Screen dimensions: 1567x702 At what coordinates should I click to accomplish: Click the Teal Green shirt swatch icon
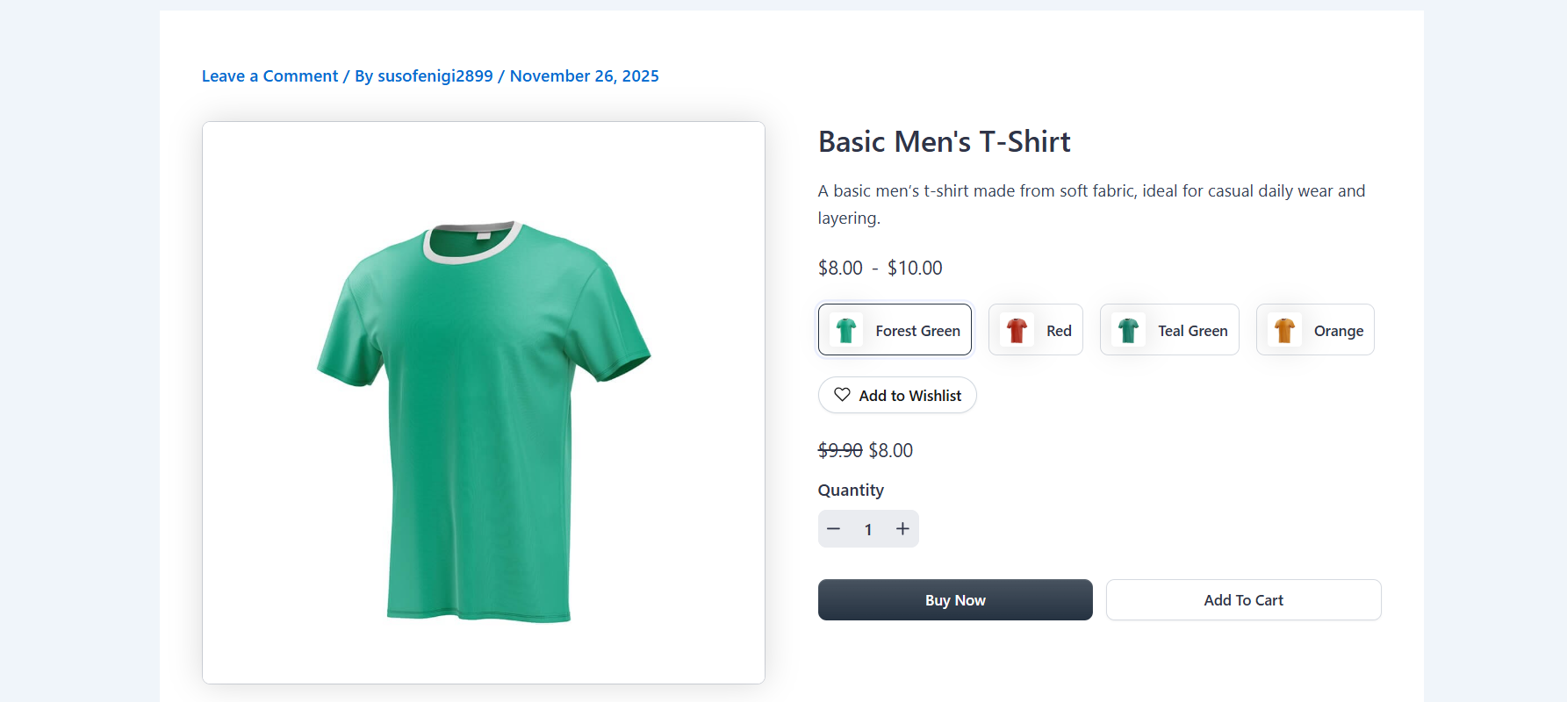point(1128,331)
